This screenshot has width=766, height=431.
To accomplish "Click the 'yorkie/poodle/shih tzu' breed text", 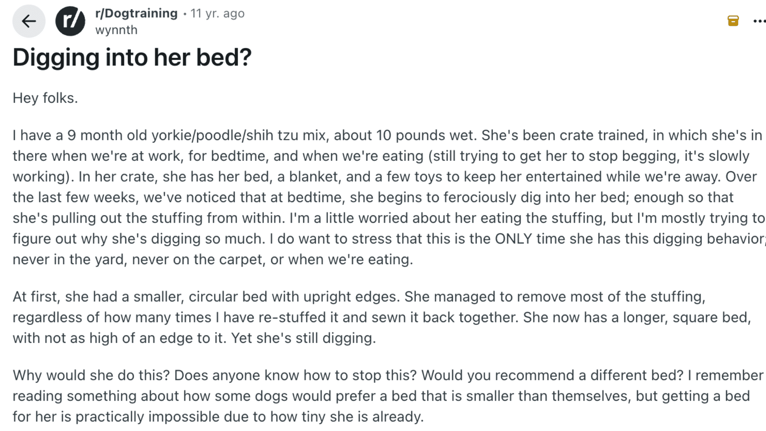I will [240, 135].
